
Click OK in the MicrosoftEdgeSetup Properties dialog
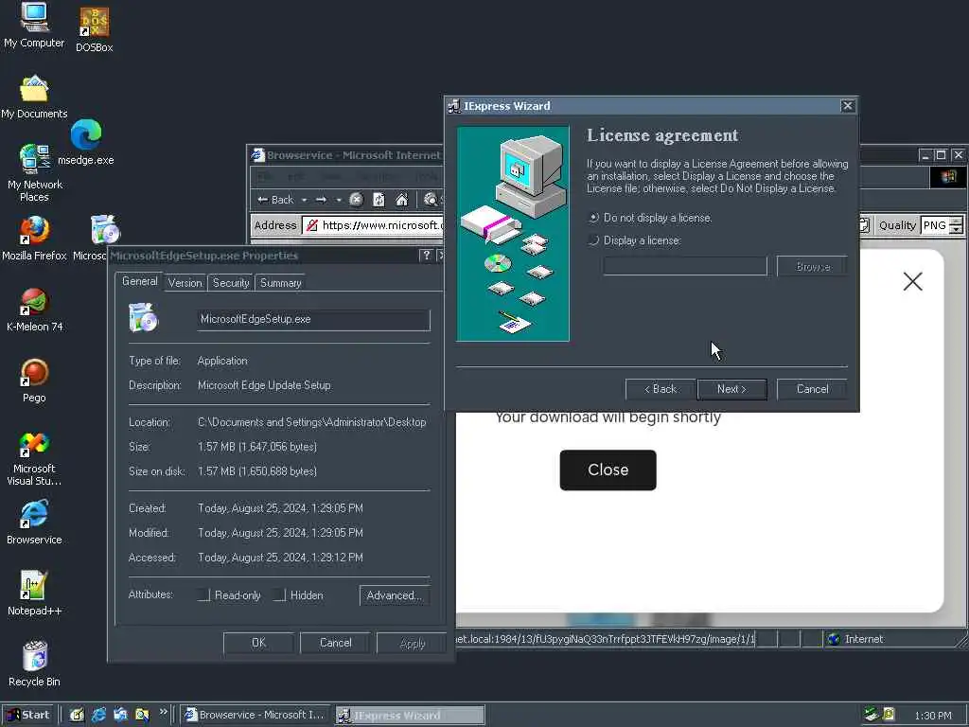coord(259,643)
